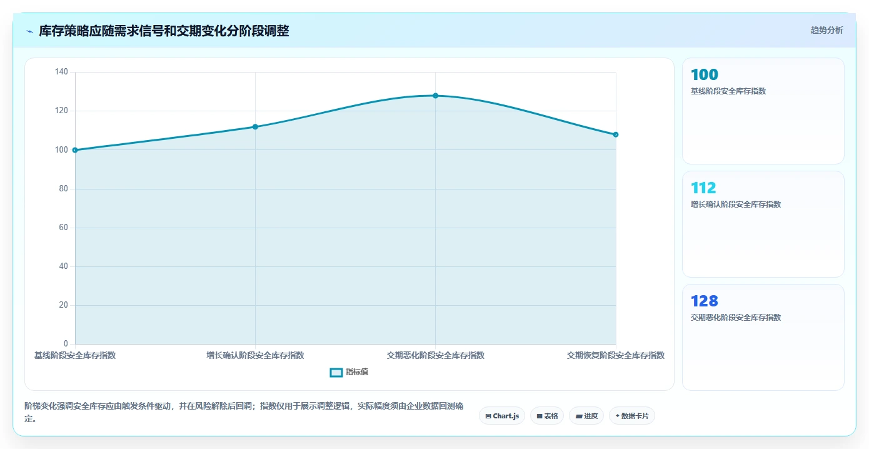
Task: Click the y-axis value 140
Action: pyautogui.click(x=61, y=72)
